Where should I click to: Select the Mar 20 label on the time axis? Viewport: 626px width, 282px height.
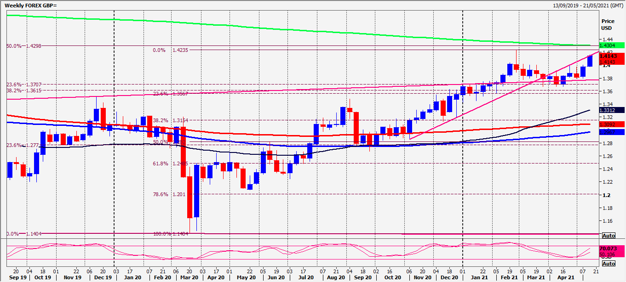[x=189, y=277]
